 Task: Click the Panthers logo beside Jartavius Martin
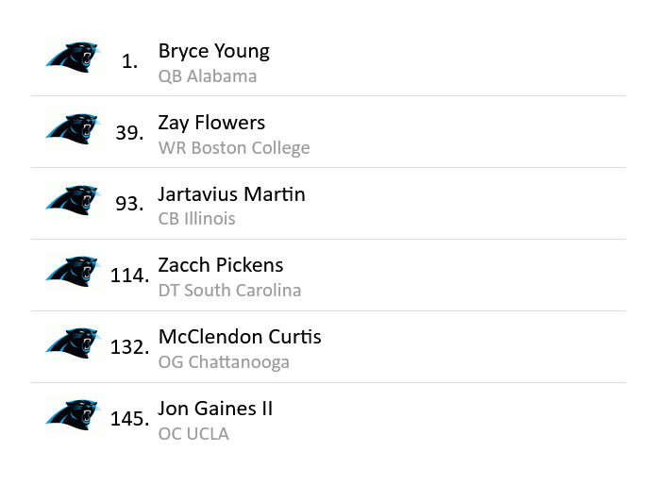point(72,201)
